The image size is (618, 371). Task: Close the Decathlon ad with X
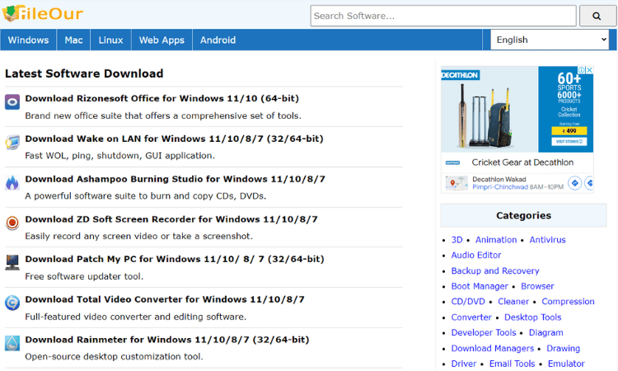point(590,70)
